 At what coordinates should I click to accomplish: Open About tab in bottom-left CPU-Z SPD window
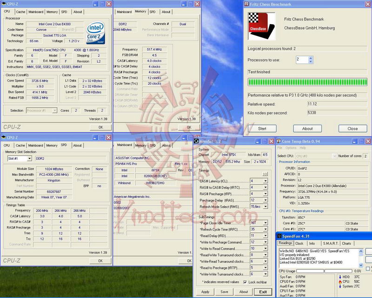pos(77,145)
